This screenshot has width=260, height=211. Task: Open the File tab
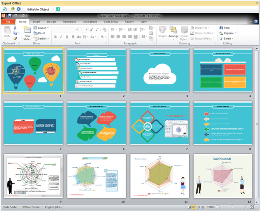pos(8,22)
